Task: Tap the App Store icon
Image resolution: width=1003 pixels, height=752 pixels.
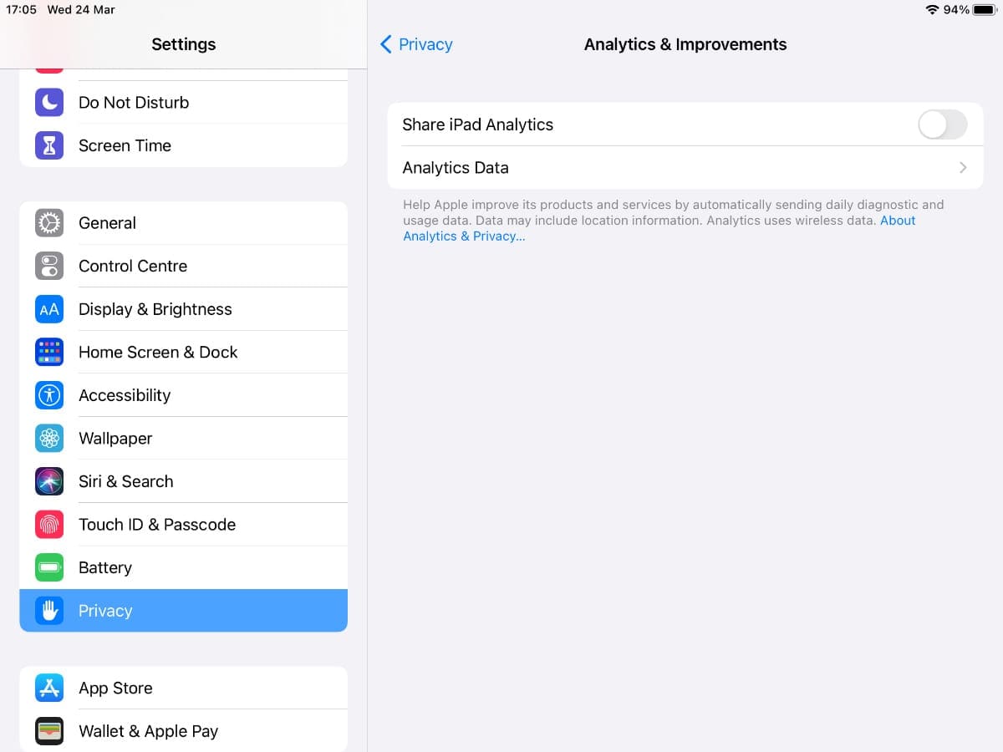Action: (49, 688)
